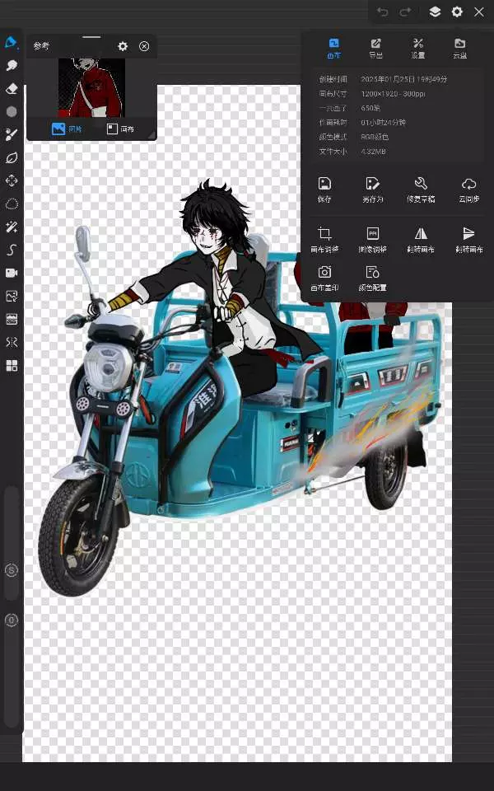Click 云同步 cloud sync
Viewport: 494px width, 791px height.
point(468,190)
